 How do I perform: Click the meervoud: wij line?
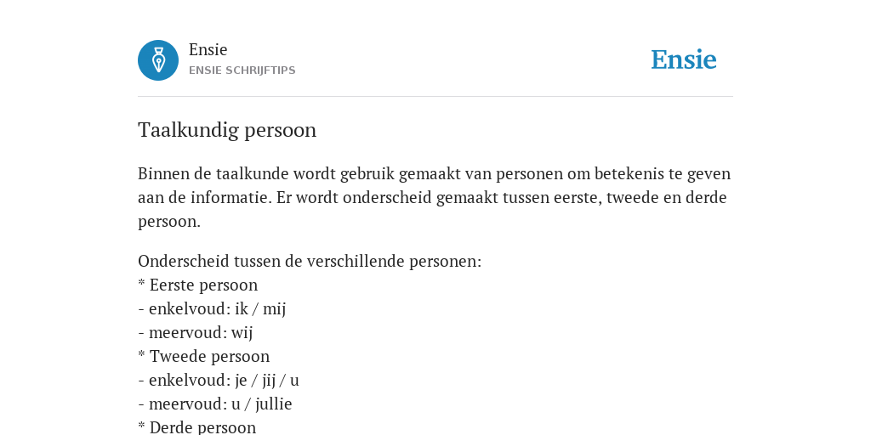click(x=195, y=333)
